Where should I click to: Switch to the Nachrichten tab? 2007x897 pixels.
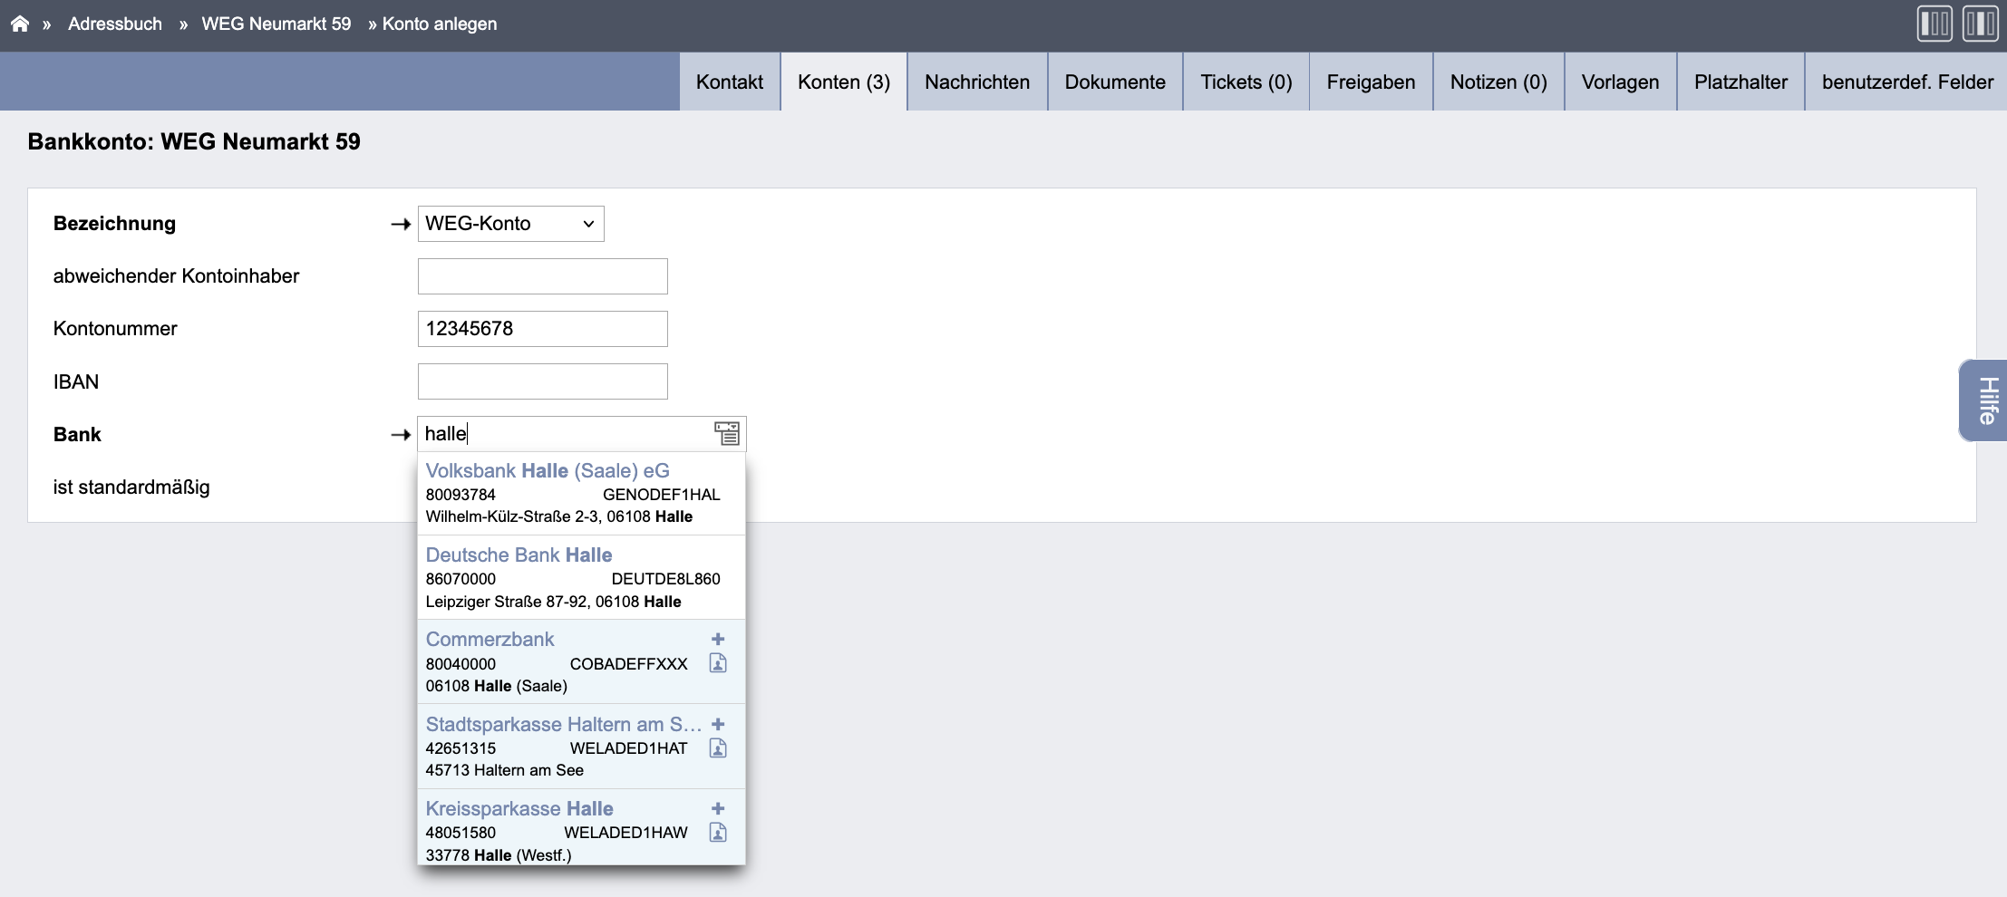tap(977, 82)
